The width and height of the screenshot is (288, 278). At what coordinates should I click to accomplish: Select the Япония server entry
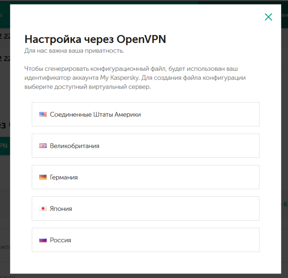point(145,208)
